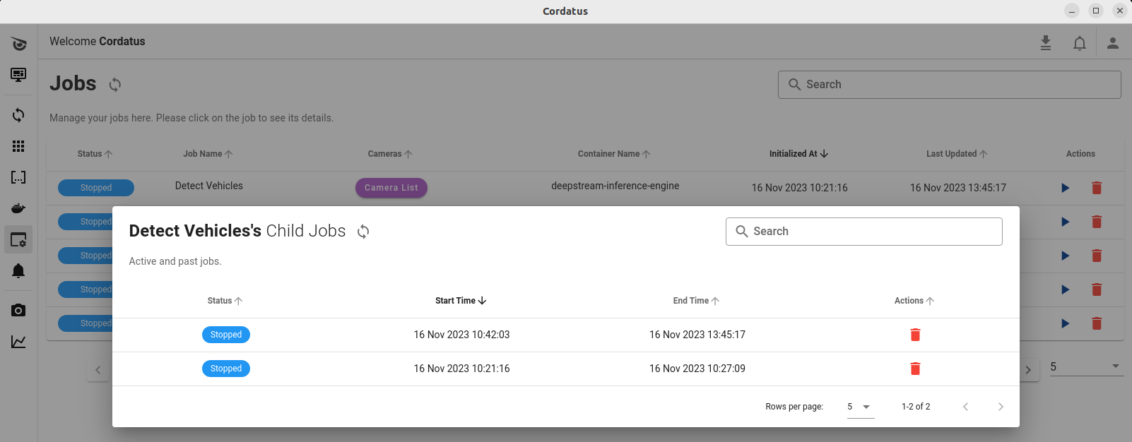The width and height of the screenshot is (1132, 442).
Task: Delete the child job started at 10:42:03
Action: click(915, 335)
